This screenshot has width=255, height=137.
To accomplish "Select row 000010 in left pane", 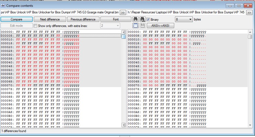I will [x=61, y=40].
